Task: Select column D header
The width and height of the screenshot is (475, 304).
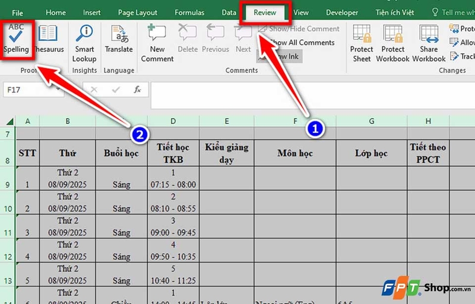Action: pos(173,121)
